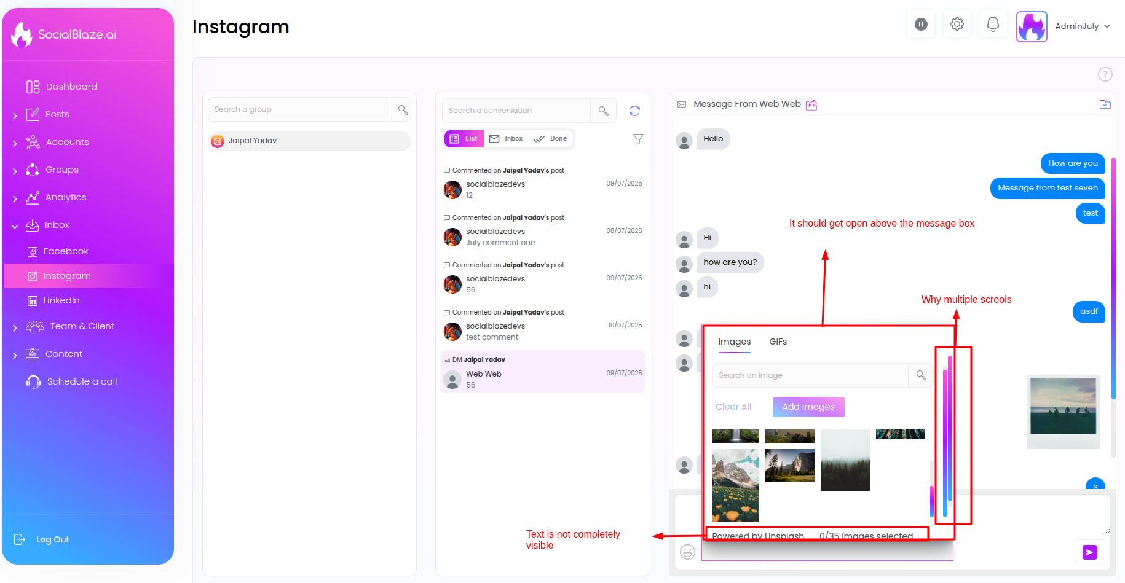This screenshot has height=583, width=1125.
Task: Select the GIFs tab in picker
Action: (778, 342)
